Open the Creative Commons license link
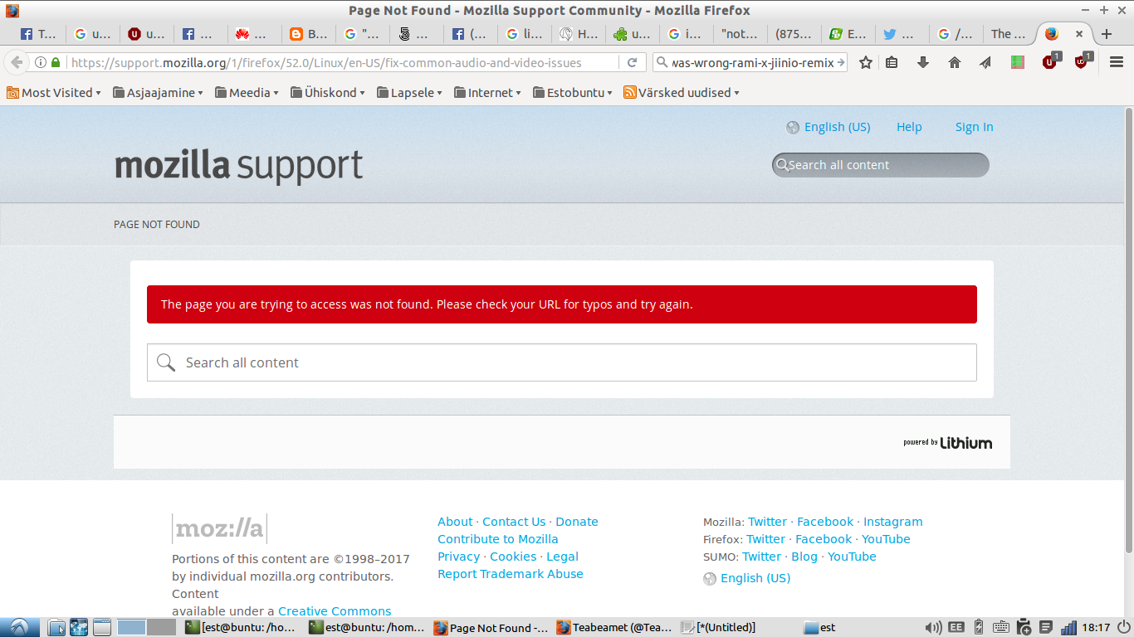Image resolution: width=1134 pixels, height=637 pixels. coord(335,611)
